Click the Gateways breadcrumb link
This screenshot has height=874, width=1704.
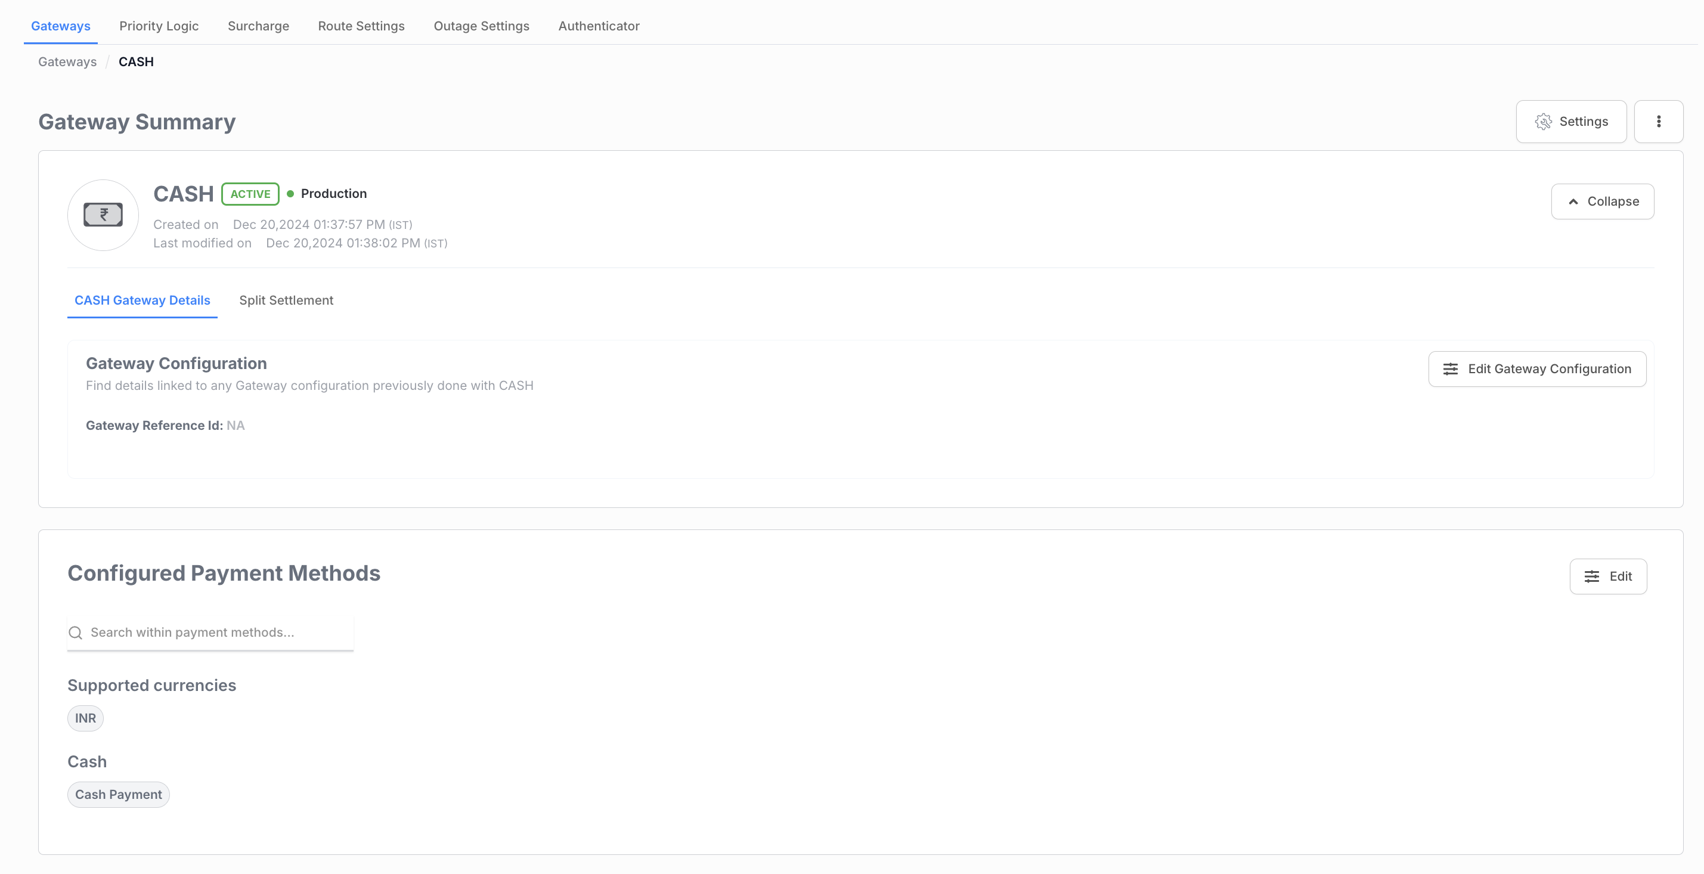pos(67,61)
